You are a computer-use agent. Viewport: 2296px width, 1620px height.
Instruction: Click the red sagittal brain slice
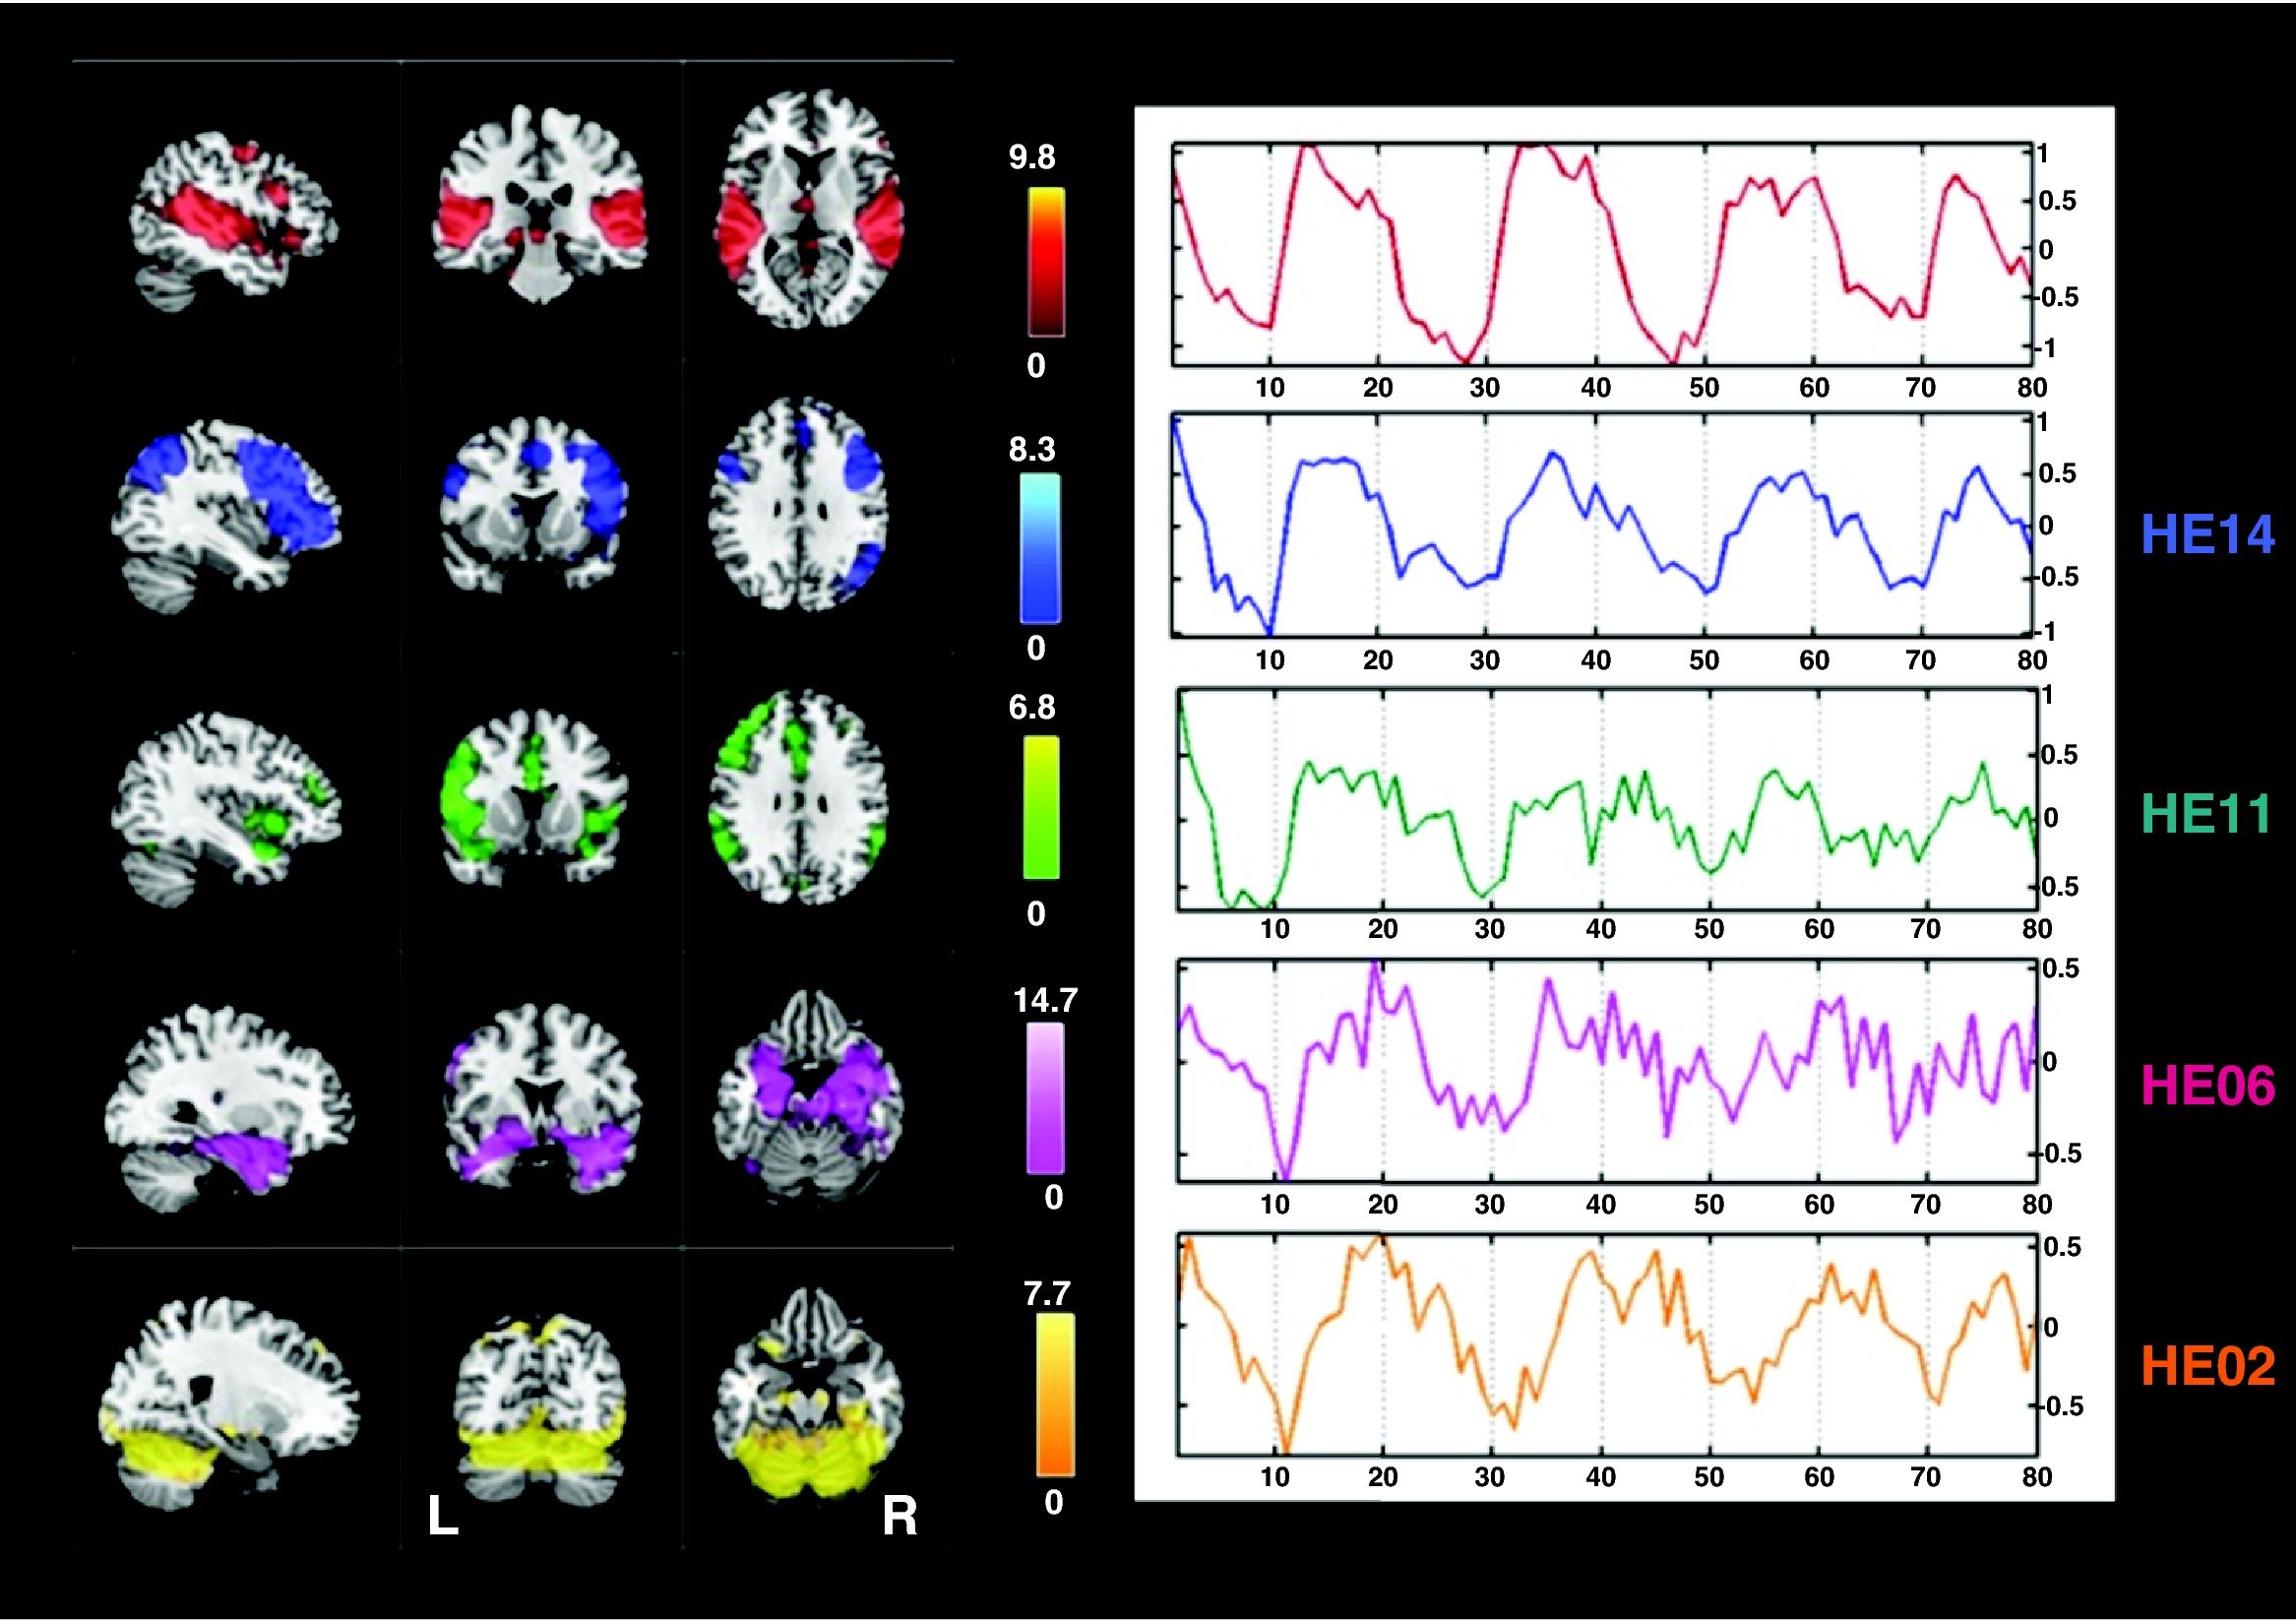235,220
